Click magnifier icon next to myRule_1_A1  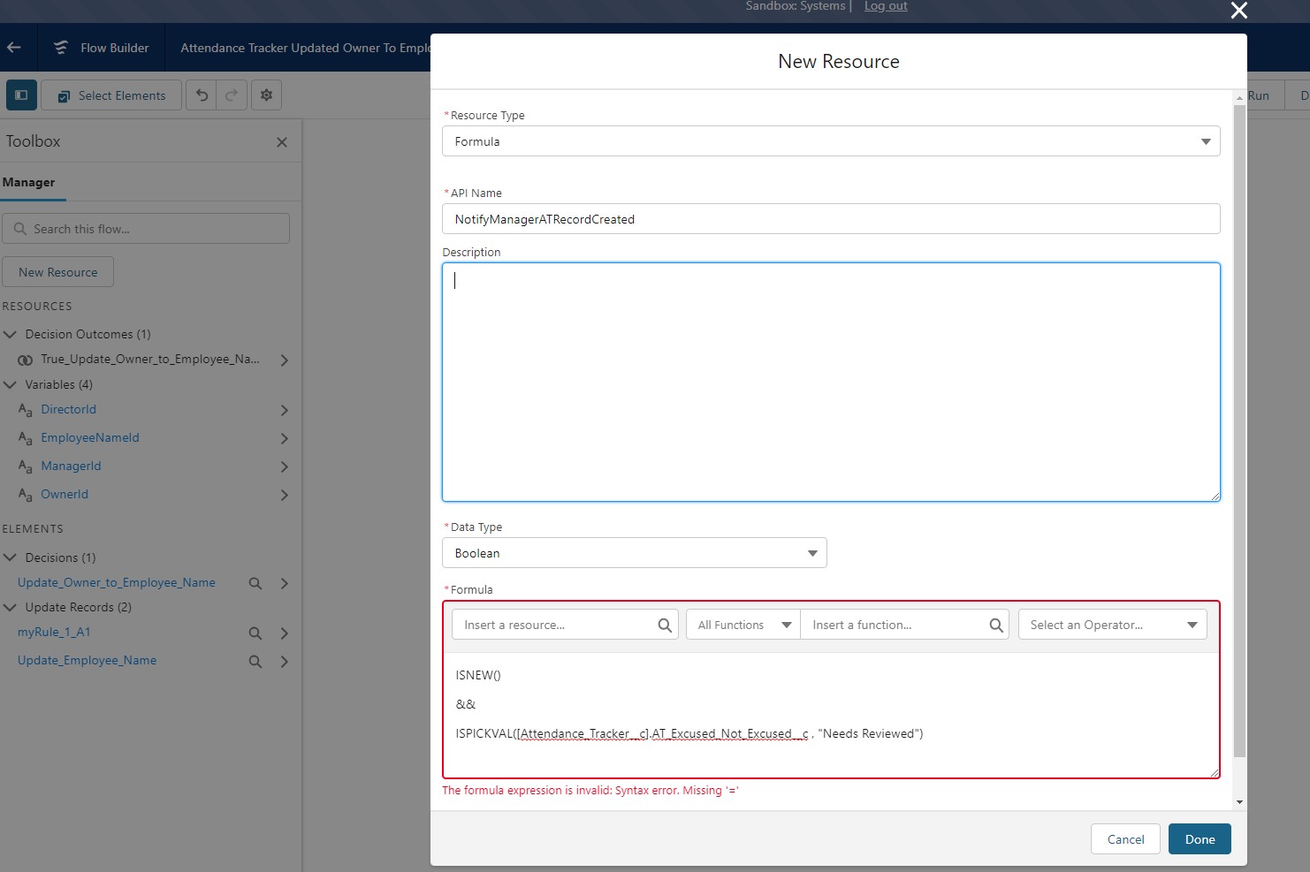click(255, 633)
